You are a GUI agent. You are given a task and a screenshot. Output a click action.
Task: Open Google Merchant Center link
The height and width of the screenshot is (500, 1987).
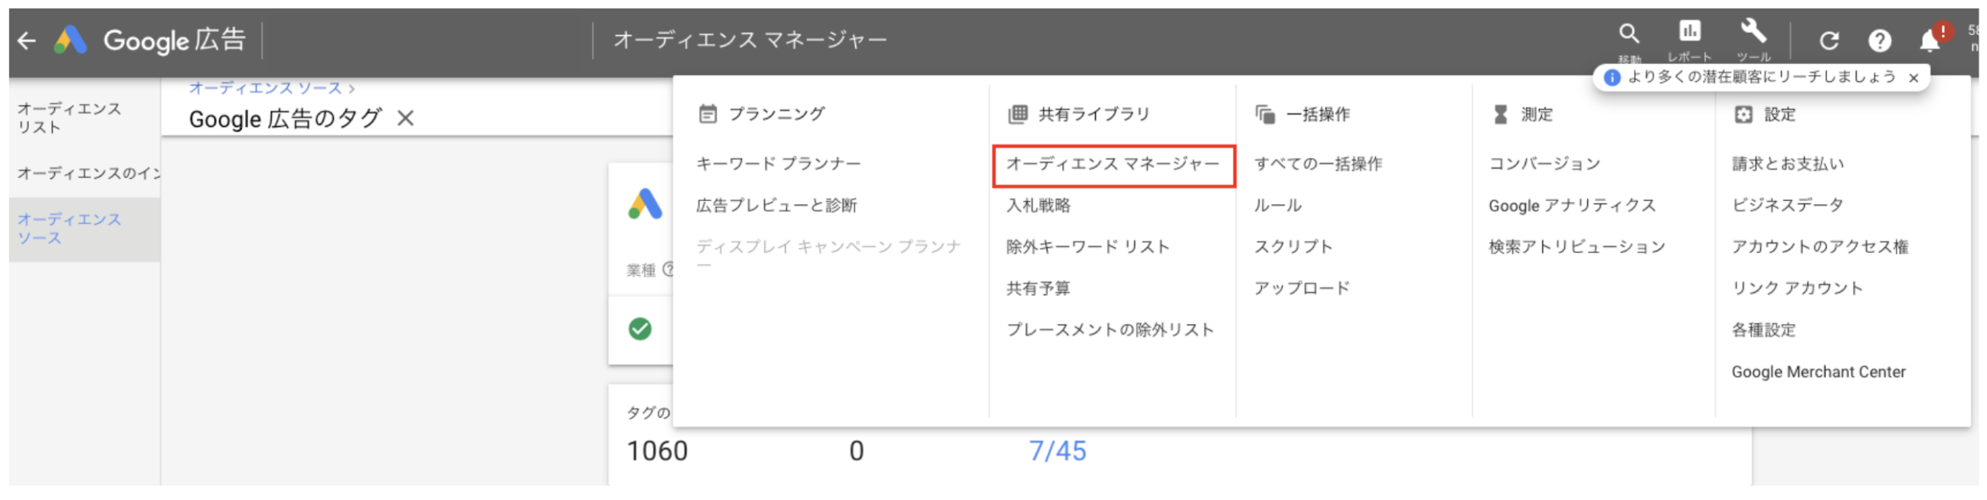[x=1818, y=372]
